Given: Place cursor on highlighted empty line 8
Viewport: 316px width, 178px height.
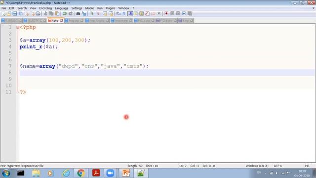Looking at the screenshot, I should [x=167, y=73].
